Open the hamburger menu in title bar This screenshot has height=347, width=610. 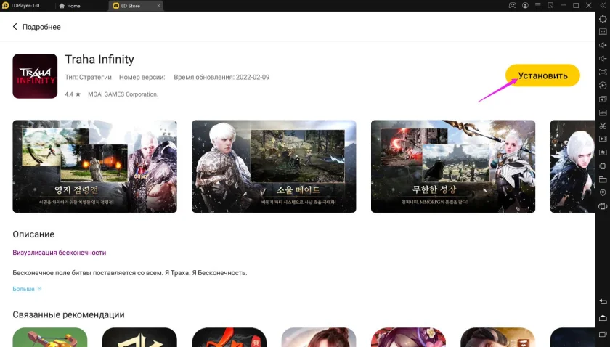(537, 6)
